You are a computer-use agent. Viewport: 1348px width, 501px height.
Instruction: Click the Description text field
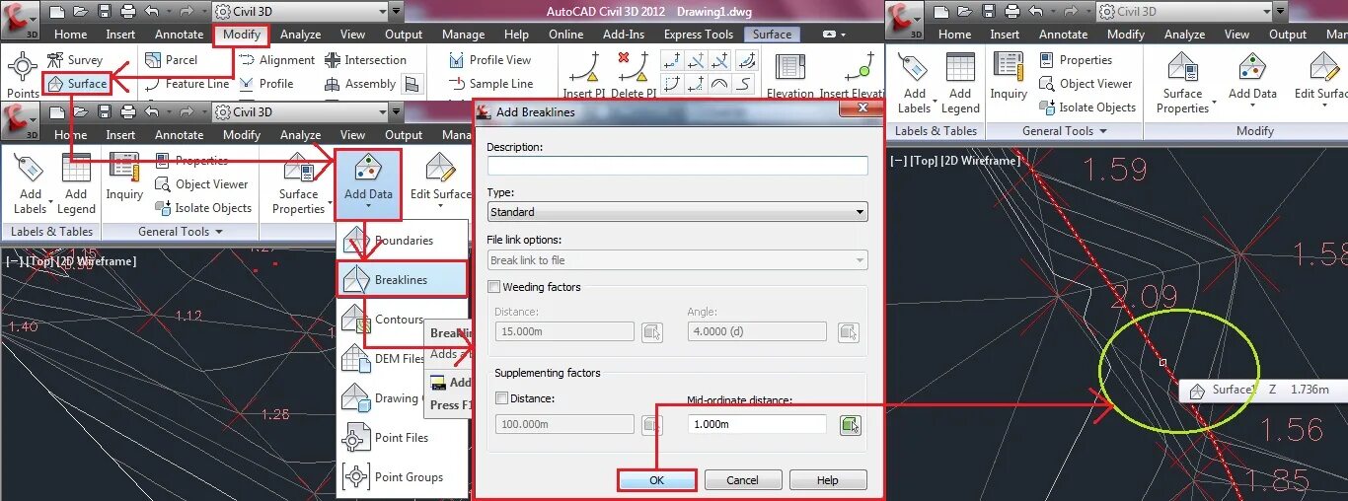pyautogui.click(x=678, y=166)
